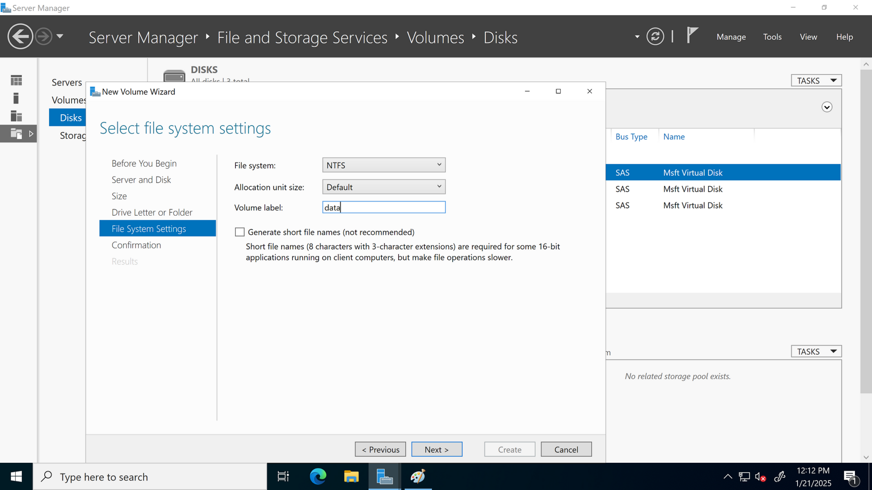Show hidden icons in the system tray

click(x=727, y=476)
